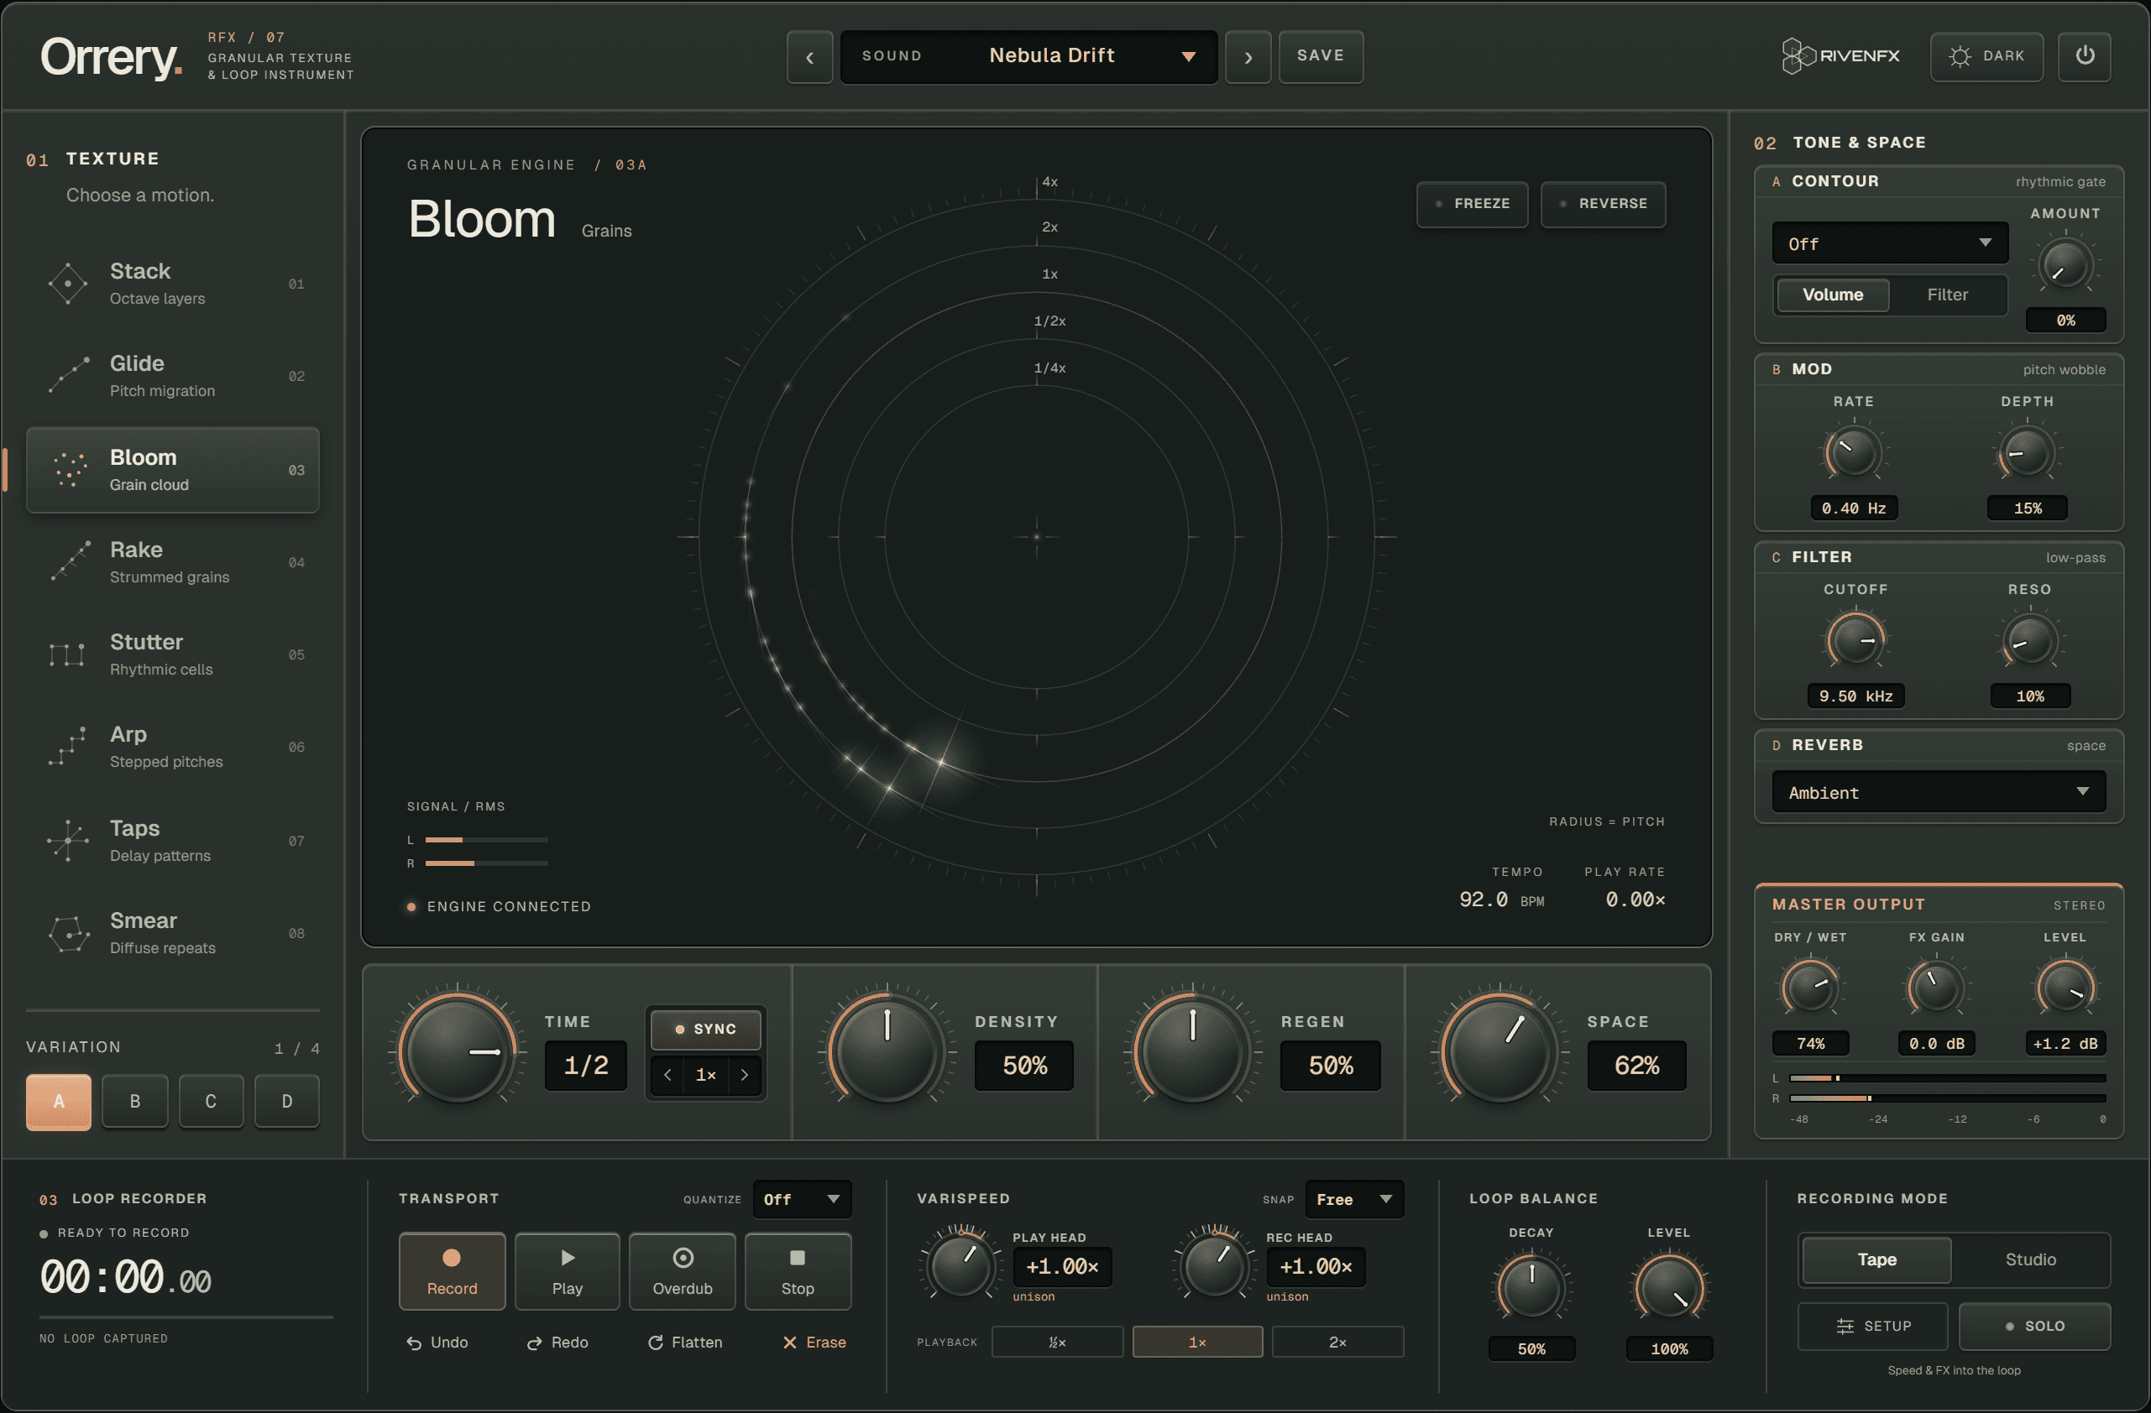Click the Flatten loop icon
Screen dimensions: 2151x1413
click(655, 1343)
